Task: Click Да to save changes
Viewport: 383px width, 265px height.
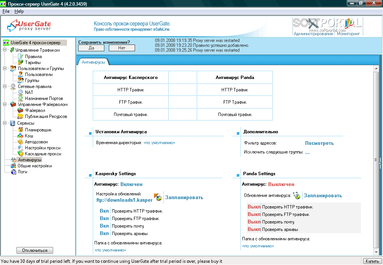Action: point(91,48)
